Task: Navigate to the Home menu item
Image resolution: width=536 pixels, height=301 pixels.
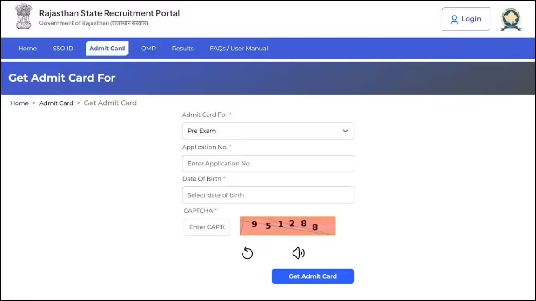Action: (x=27, y=48)
